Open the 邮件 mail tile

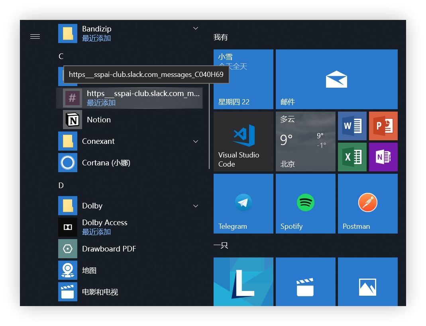(x=337, y=79)
